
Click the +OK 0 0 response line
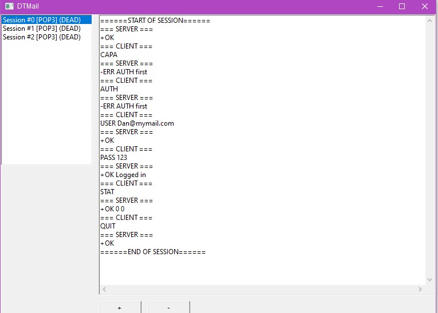pyautogui.click(x=112, y=209)
